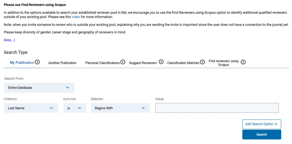Select the Suggest Reviewers tab

(x=143, y=63)
